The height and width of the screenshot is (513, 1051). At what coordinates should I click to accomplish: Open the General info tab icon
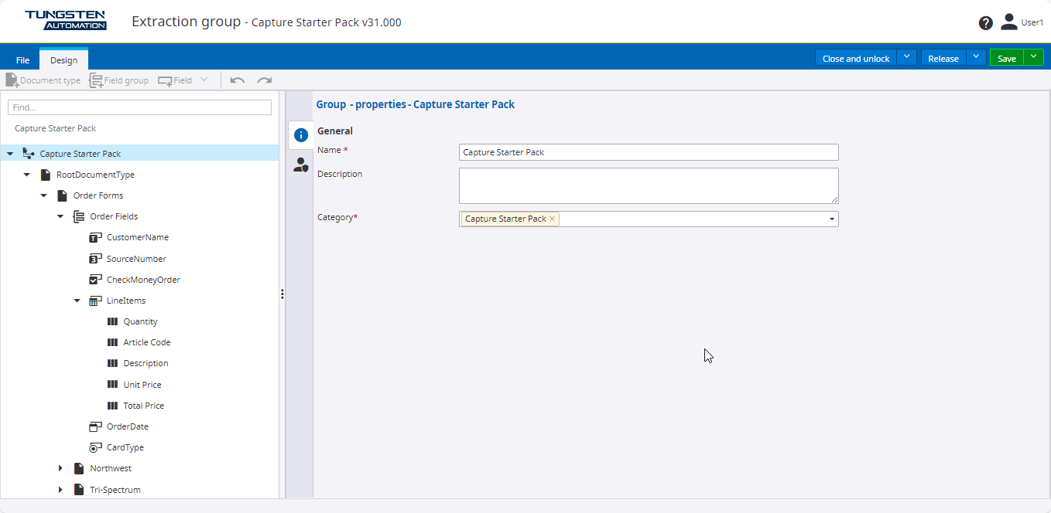pos(301,135)
